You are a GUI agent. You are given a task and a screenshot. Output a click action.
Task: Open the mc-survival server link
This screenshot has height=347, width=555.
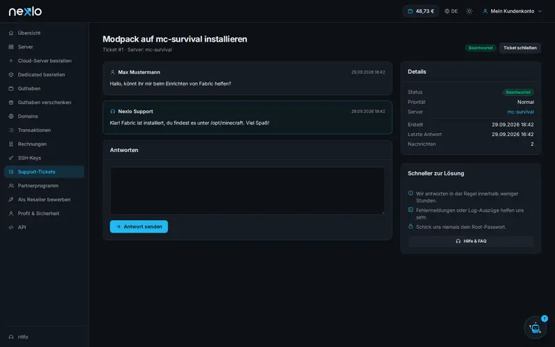(x=520, y=112)
